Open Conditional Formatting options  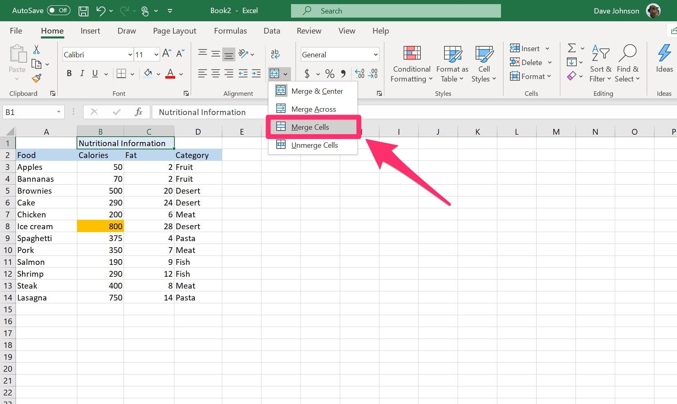tap(411, 64)
